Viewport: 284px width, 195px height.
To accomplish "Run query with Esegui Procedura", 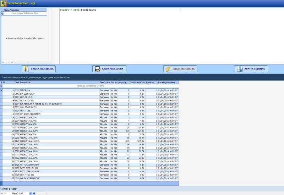I will click(x=180, y=69).
